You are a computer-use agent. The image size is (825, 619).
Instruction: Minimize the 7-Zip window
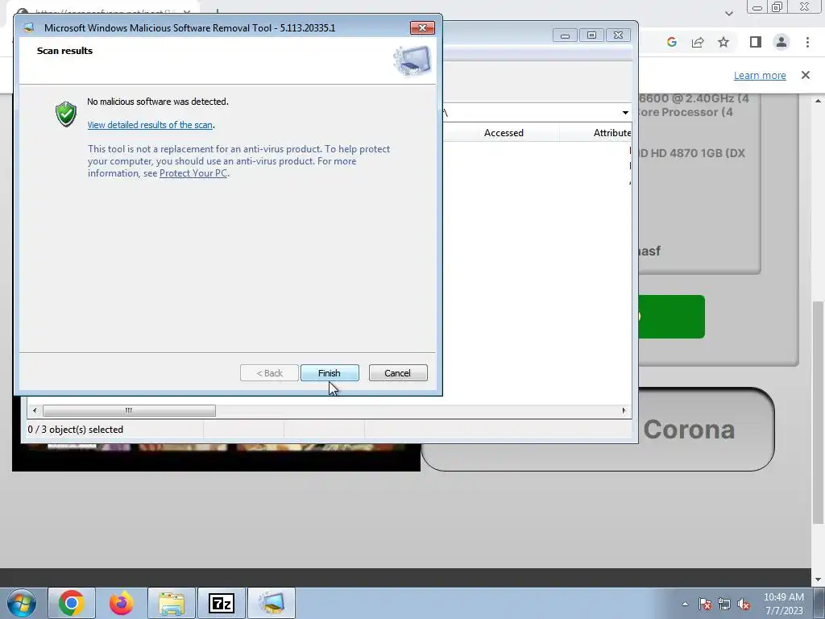point(565,35)
